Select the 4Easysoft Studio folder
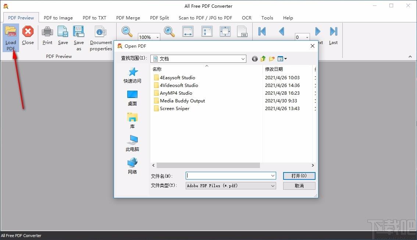The image size is (417, 240). point(175,77)
